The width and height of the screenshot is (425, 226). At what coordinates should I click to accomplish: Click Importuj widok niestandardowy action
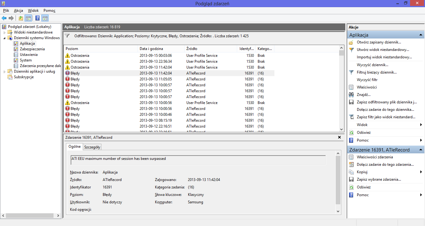[x=384, y=57]
